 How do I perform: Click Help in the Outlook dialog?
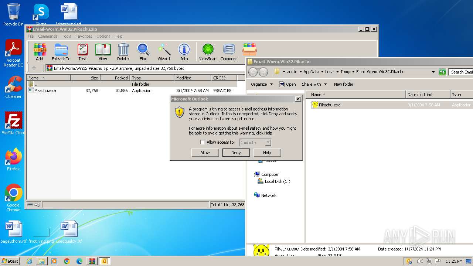[267, 153]
